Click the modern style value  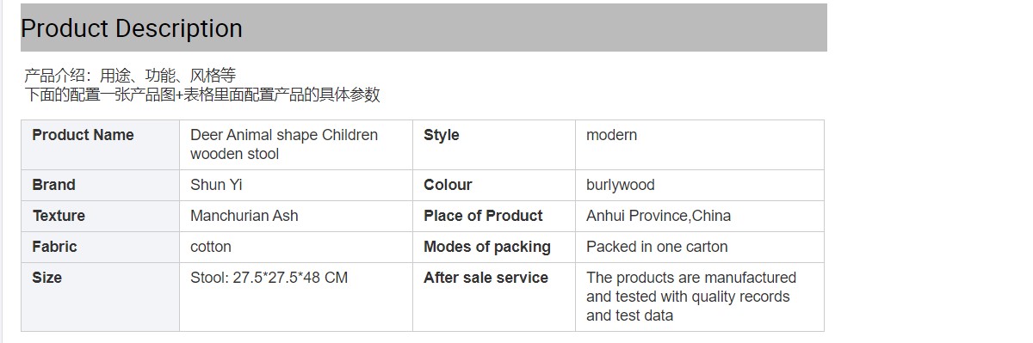click(612, 135)
